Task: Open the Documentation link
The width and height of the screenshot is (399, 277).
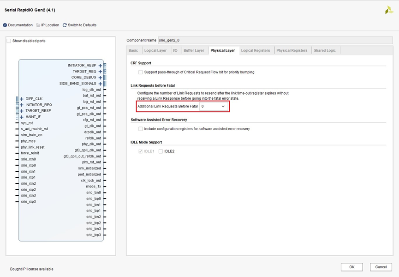Action: point(20,25)
